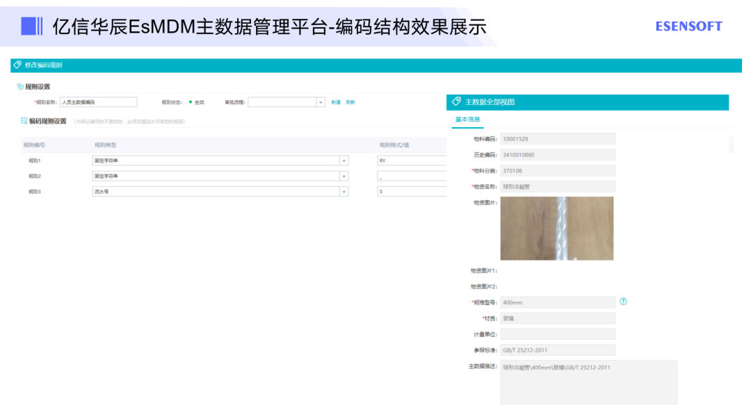Click the ESENSOFT logo

click(688, 26)
